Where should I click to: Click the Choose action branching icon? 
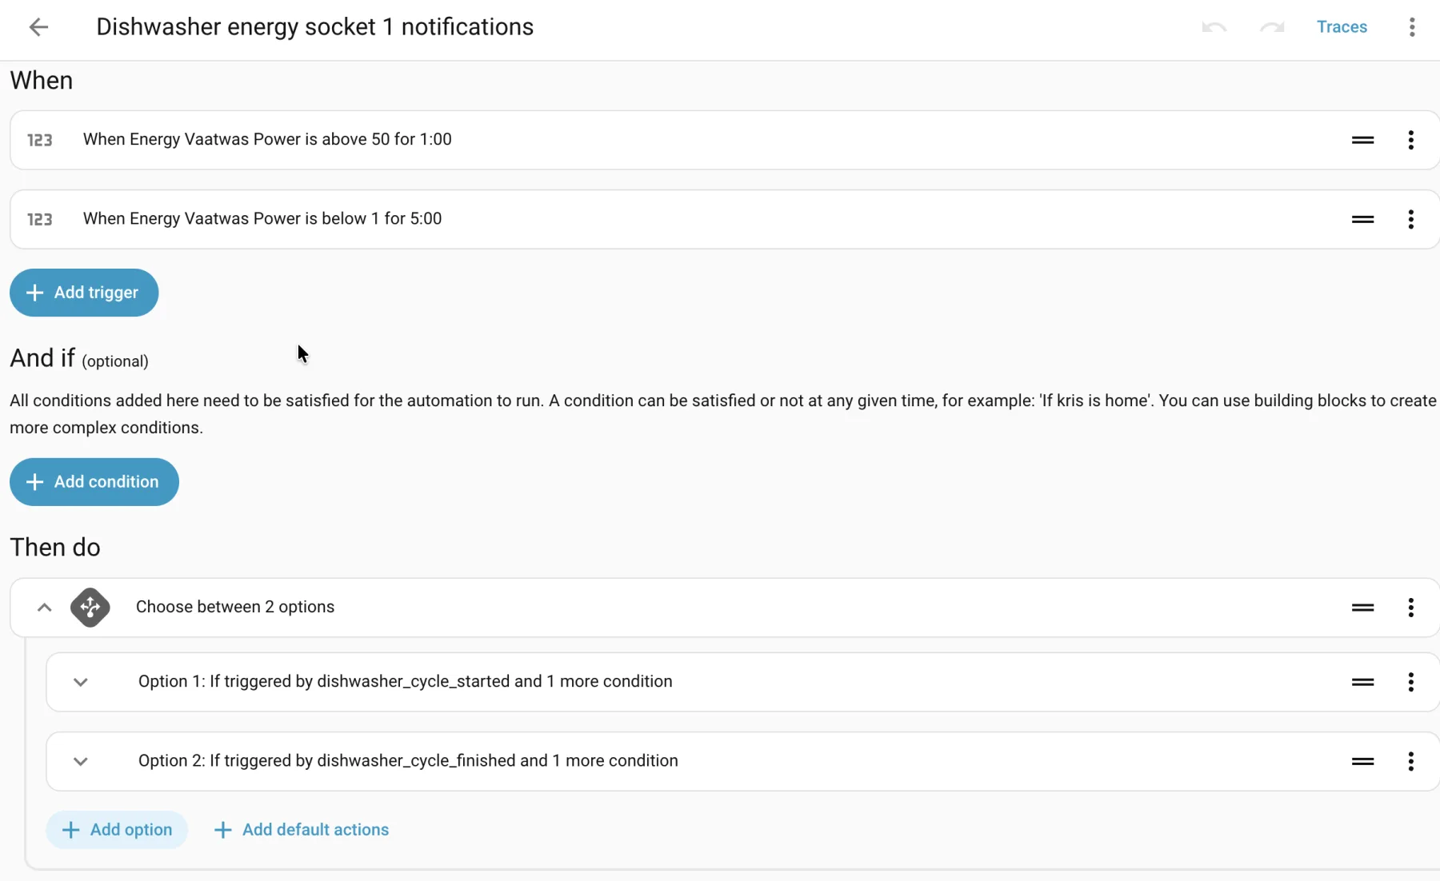(x=90, y=608)
